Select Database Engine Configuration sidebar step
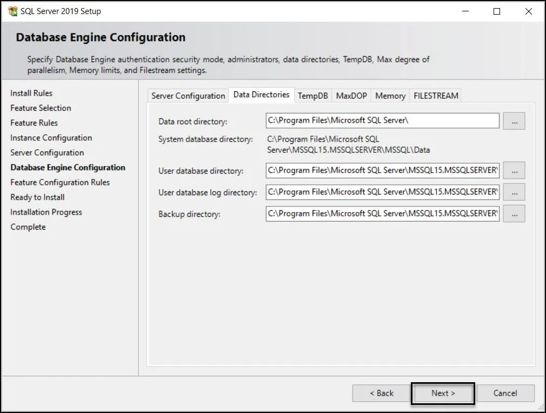Screen dimensions: 546x413 click(x=68, y=168)
